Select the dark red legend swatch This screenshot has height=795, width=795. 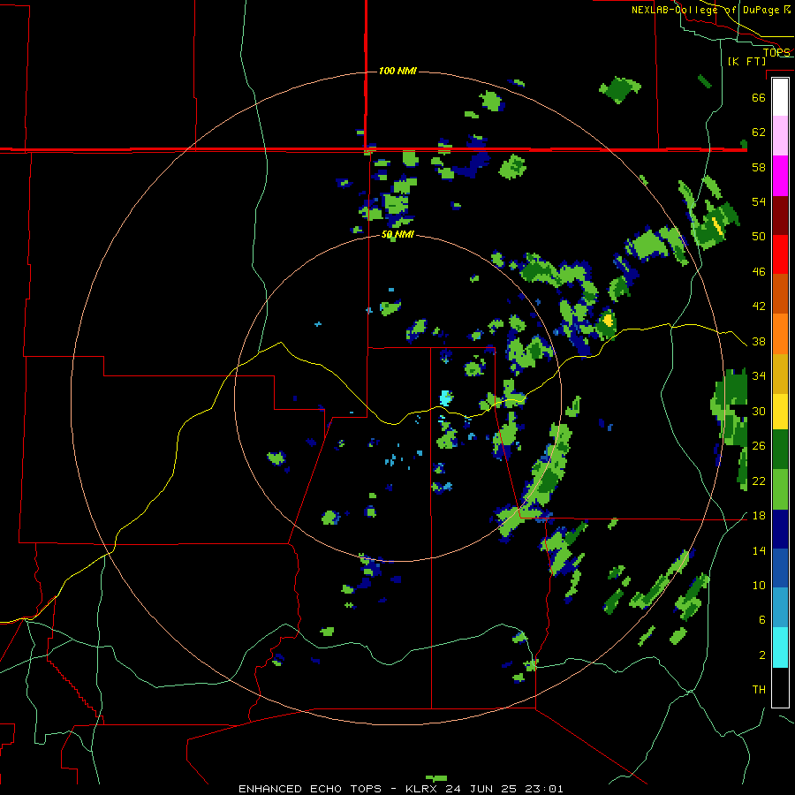pos(780,215)
